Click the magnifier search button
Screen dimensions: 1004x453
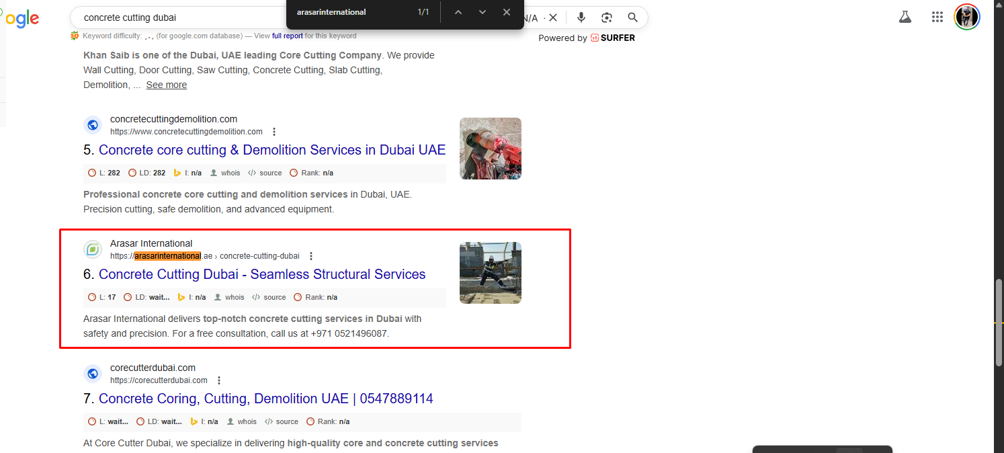(x=632, y=17)
